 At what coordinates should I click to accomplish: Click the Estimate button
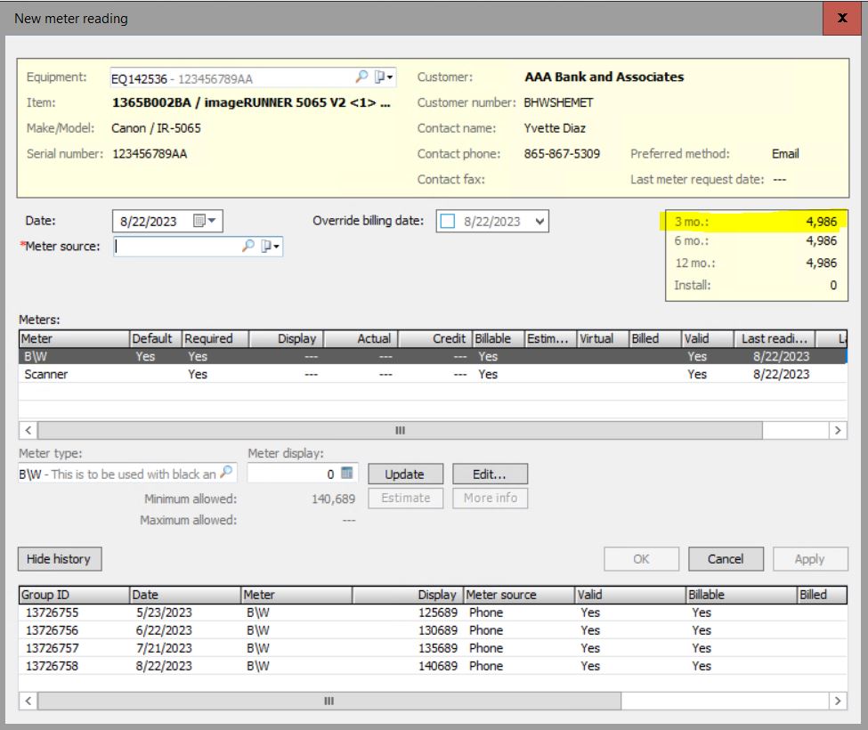click(405, 499)
